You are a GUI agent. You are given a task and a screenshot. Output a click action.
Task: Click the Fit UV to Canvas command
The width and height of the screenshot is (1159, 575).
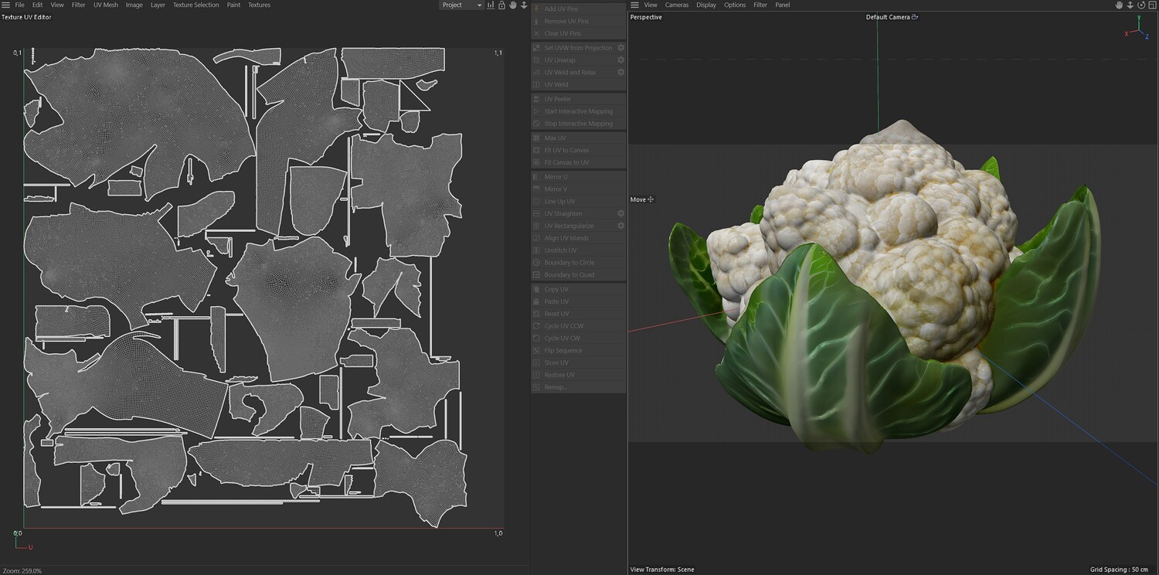pyautogui.click(x=578, y=151)
